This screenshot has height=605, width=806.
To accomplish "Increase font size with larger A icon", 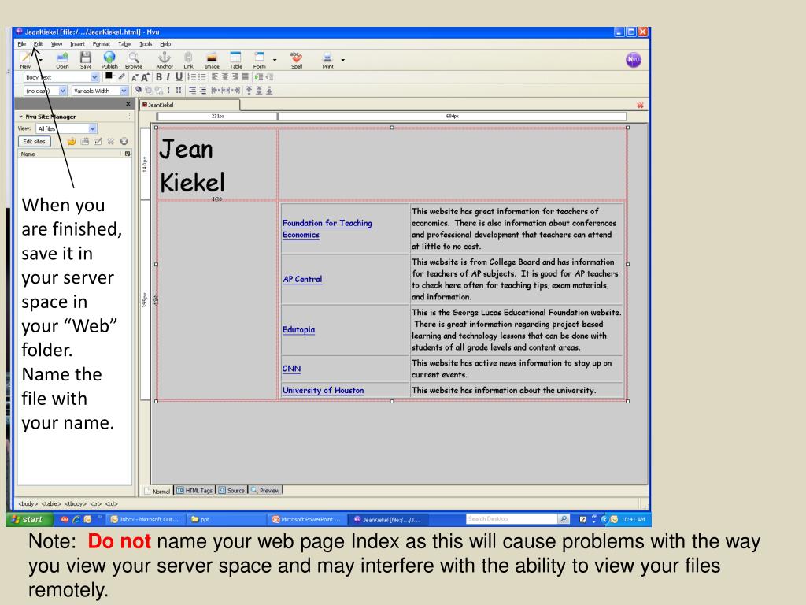I will [145, 77].
